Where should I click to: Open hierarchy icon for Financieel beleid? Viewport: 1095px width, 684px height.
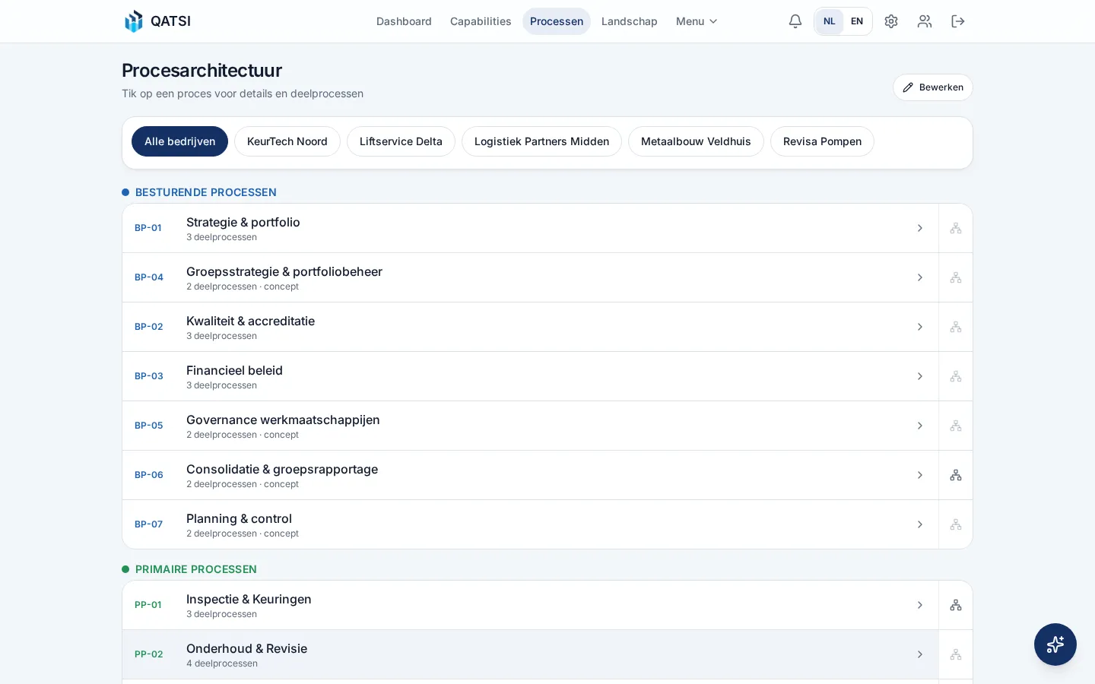(956, 376)
